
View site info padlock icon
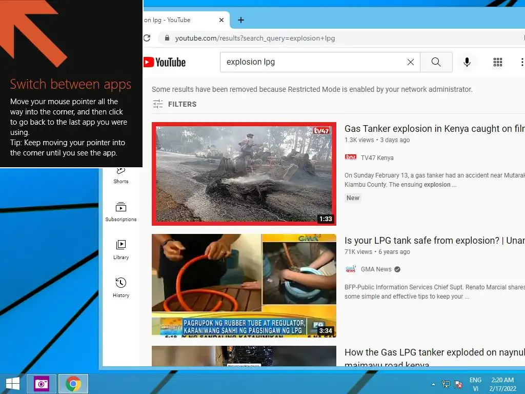tap(167, 38)
